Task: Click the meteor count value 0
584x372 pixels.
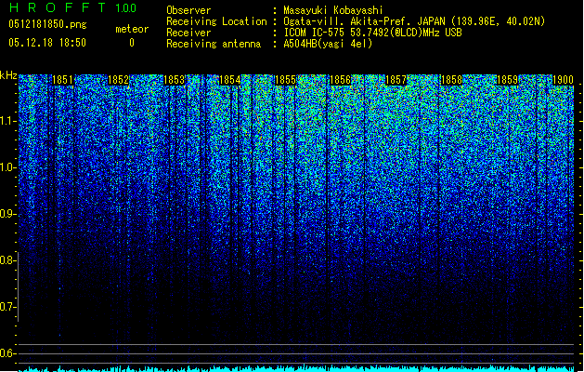Action: [132, 43]
